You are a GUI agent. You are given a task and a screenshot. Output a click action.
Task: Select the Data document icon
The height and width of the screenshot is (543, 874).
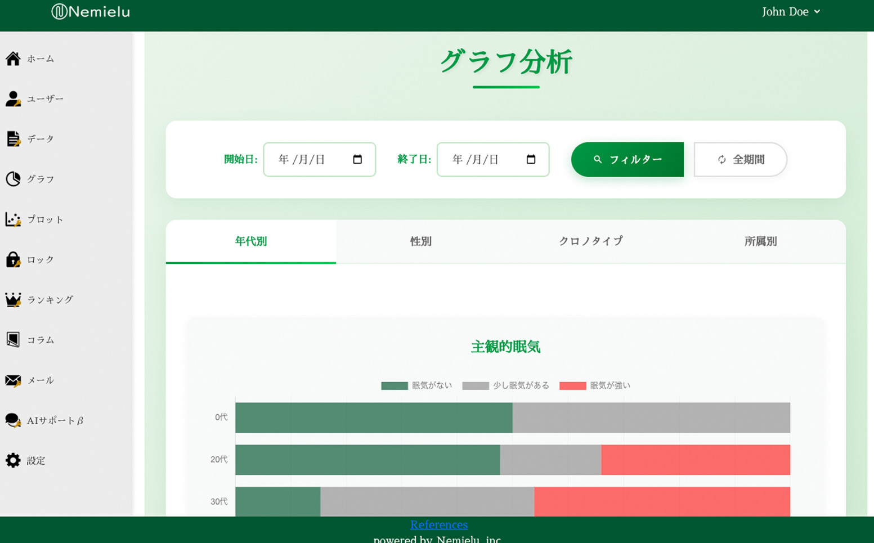point(13,139)
